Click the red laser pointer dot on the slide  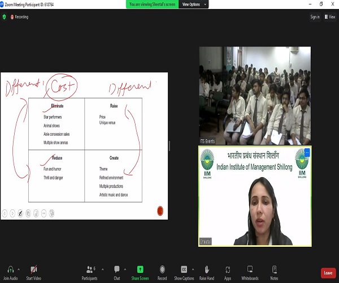coord(160,211)
